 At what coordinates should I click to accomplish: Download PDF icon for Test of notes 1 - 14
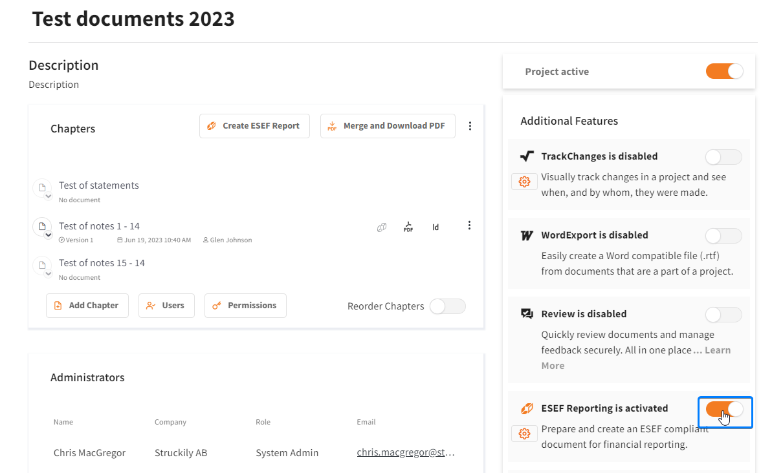[408, 227]
